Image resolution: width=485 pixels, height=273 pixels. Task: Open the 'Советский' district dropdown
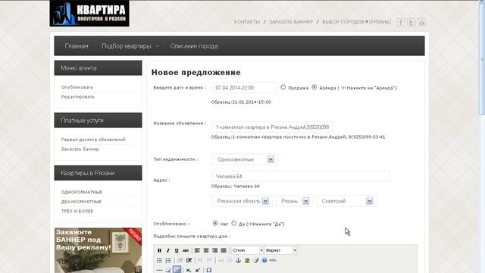346,201
